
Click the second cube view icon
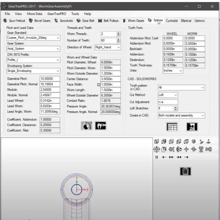(164, 141)
